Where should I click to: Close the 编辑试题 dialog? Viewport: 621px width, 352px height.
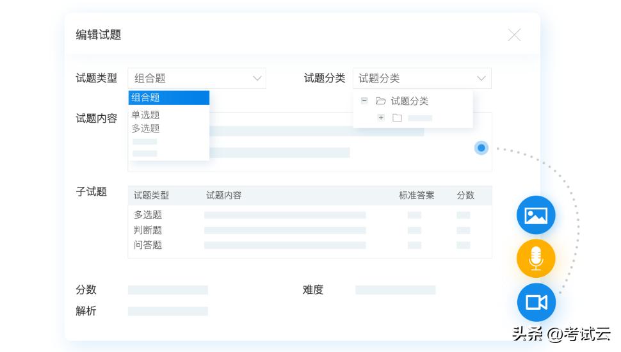coord(514,35)
